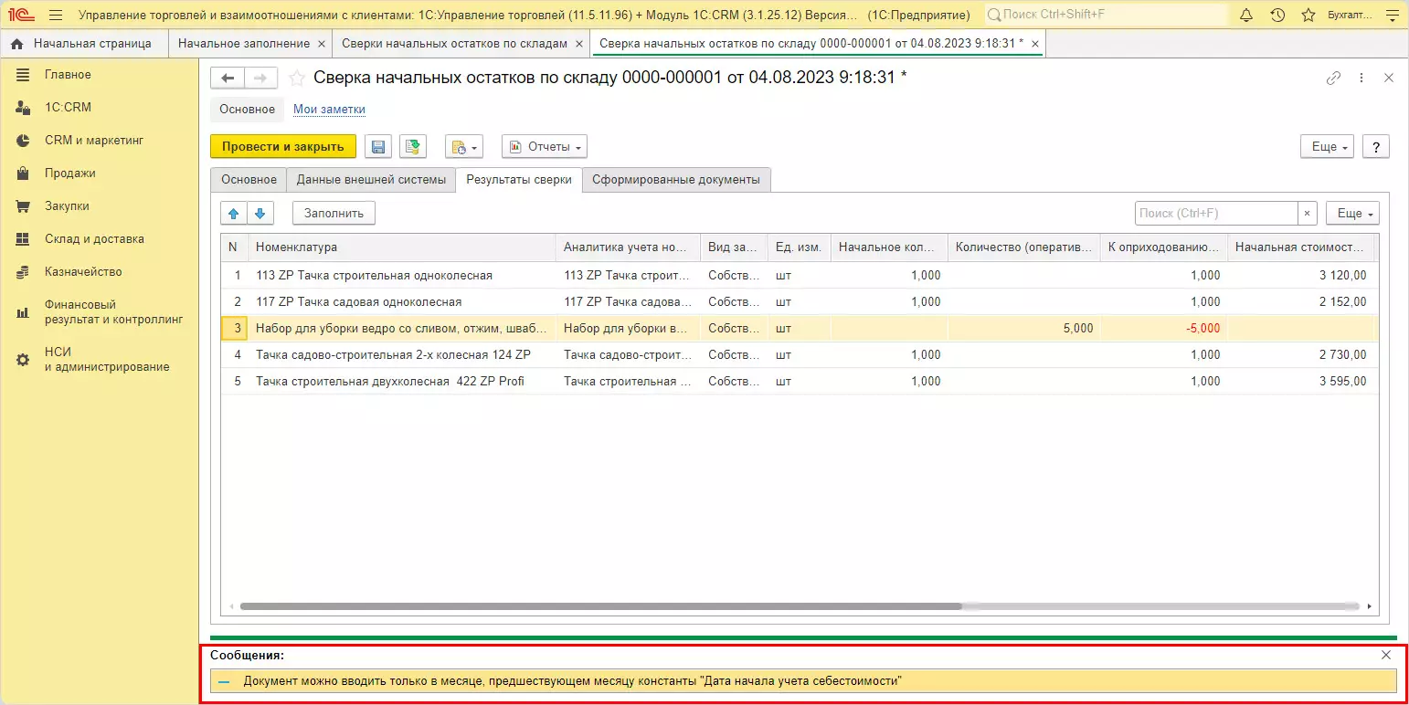Click the save document floppy disk icon
Screen dimensions: 1409x705
point(379,147)
